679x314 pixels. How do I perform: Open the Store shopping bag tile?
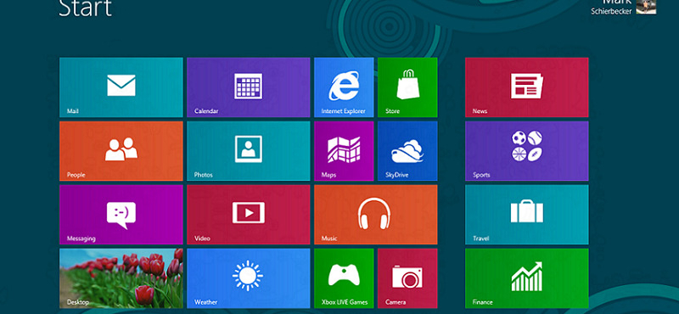tap(407, 87)
